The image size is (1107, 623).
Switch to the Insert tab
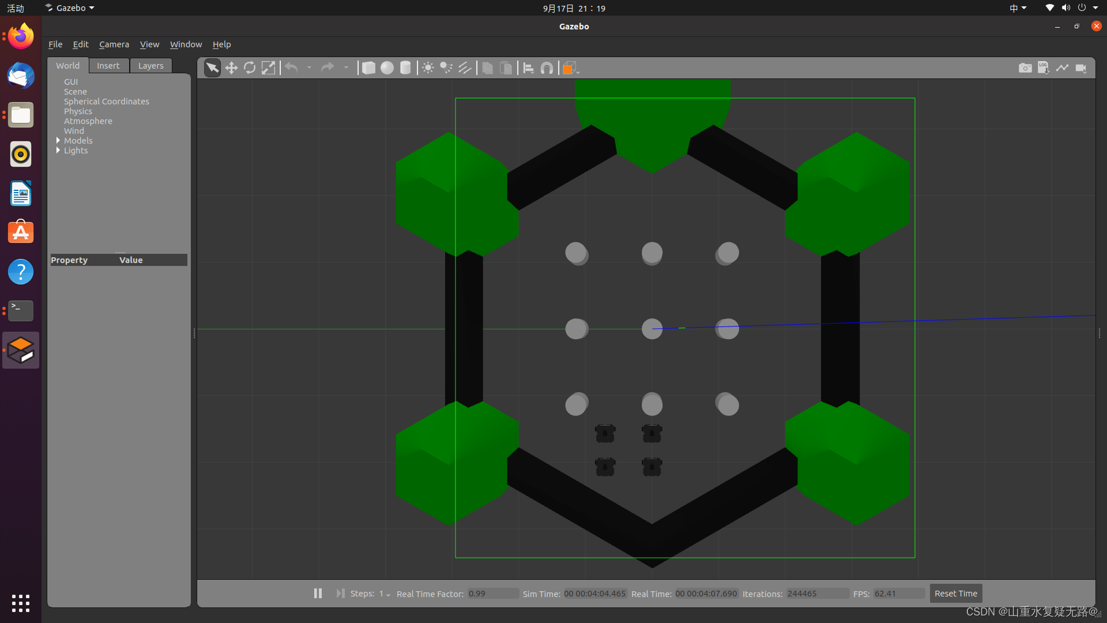click(108, 65)
